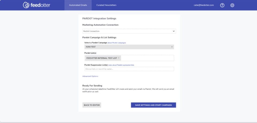Click the Back to Editor button

(92, 105)
